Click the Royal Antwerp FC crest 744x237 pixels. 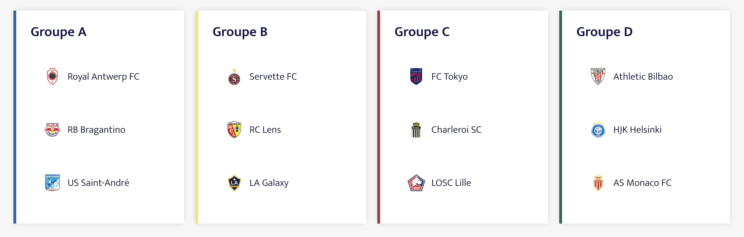[52, 76]
